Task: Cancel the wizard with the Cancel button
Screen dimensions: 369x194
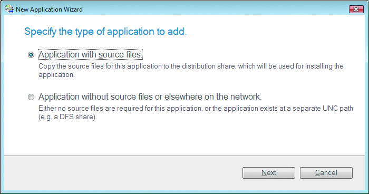Action: 326,173
